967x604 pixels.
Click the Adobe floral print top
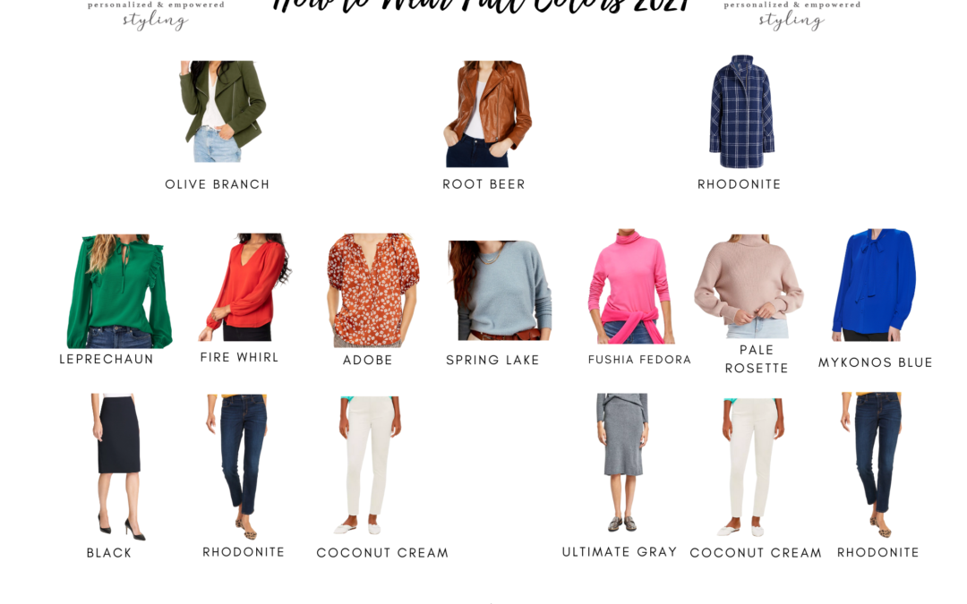pos(372,290)
